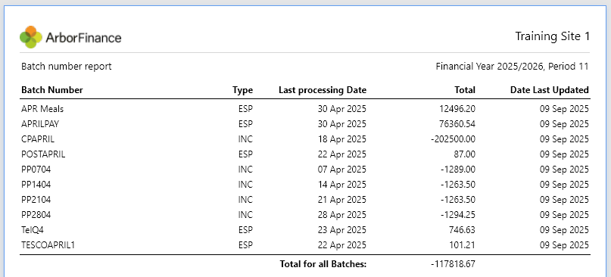Click the ArborFinance logo icon
This screenshot has height=277, width=611.
[31, 37]
